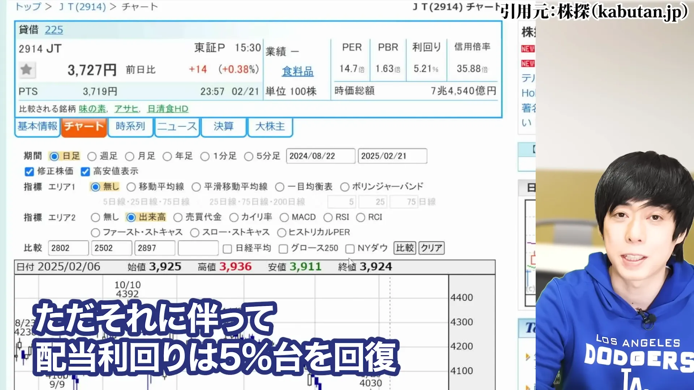
Task: Select the カイリ率 radio
Action: click(x=234, y=217)
